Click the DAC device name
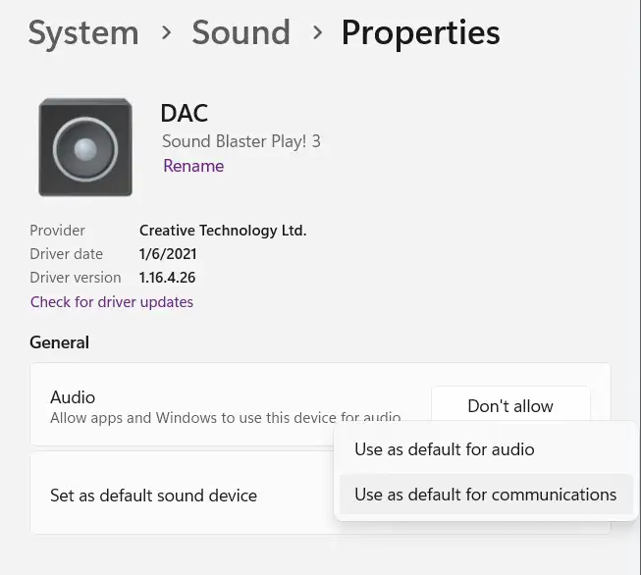The width and height of the screenshot is (641, 575). tap(185, 115)
